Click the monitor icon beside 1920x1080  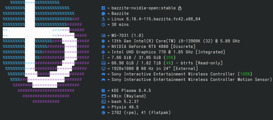point(103,69)
